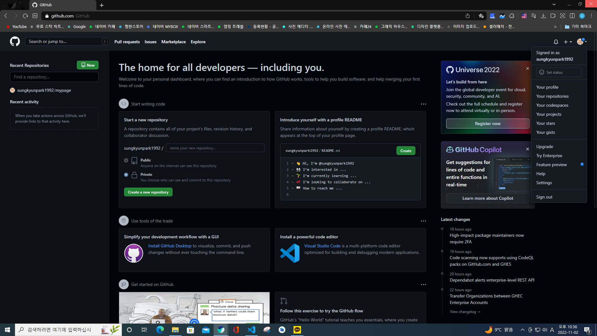Go to Pull requests

[x=127, y=42]
